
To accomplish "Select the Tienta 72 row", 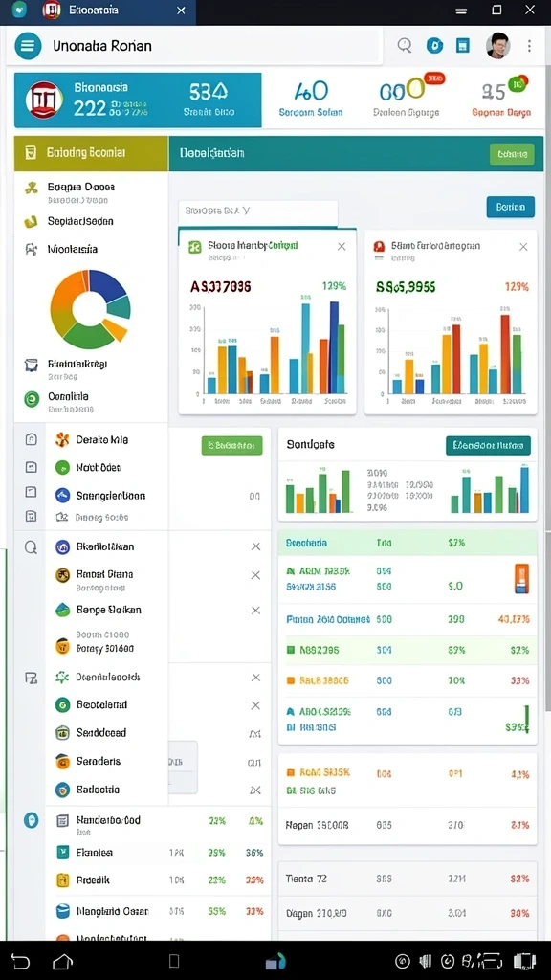I will coord(408,879).
